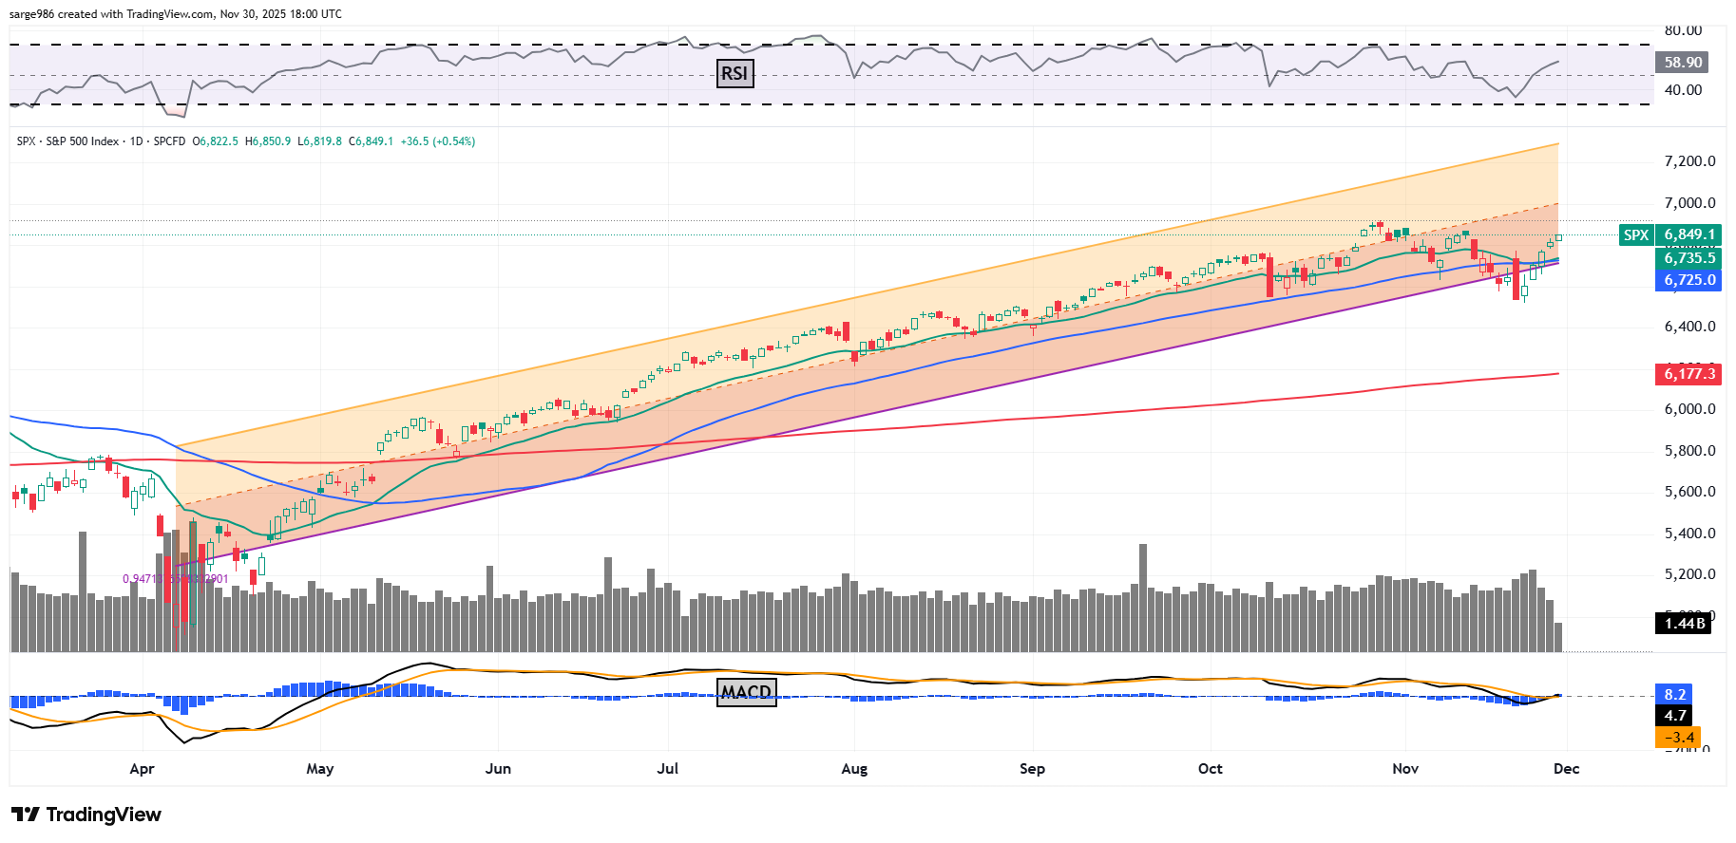This screenshot has width=1736, height=843.
Task: Click the Nov label on time axis
Action: point(1404,769)
